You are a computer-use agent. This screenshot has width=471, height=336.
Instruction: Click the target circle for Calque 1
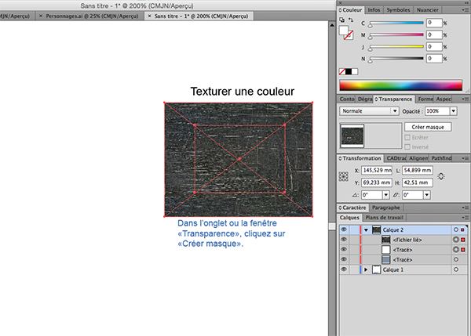[x=456, y=269]
